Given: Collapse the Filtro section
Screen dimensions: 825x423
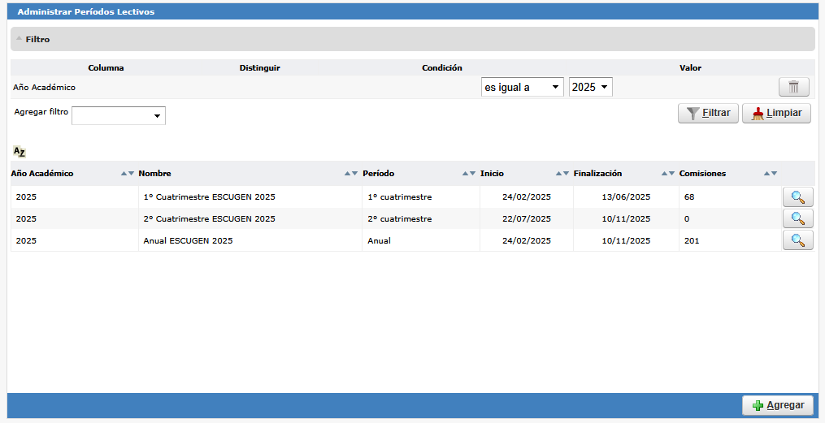Looking at the screenshot, I should pos(19,38).
